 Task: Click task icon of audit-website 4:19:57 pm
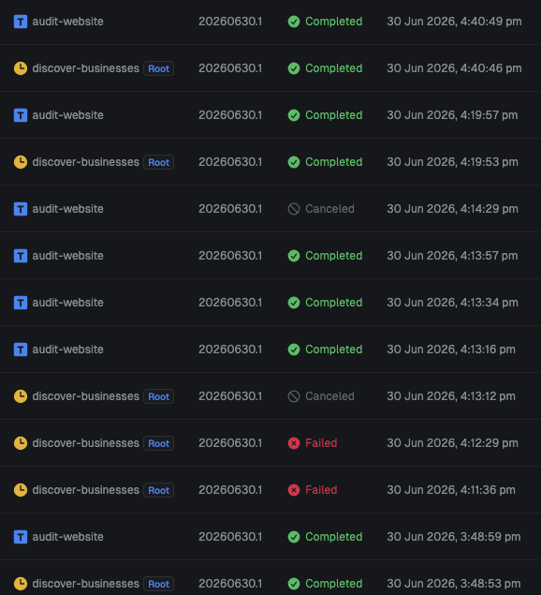(x=21, y=115)
